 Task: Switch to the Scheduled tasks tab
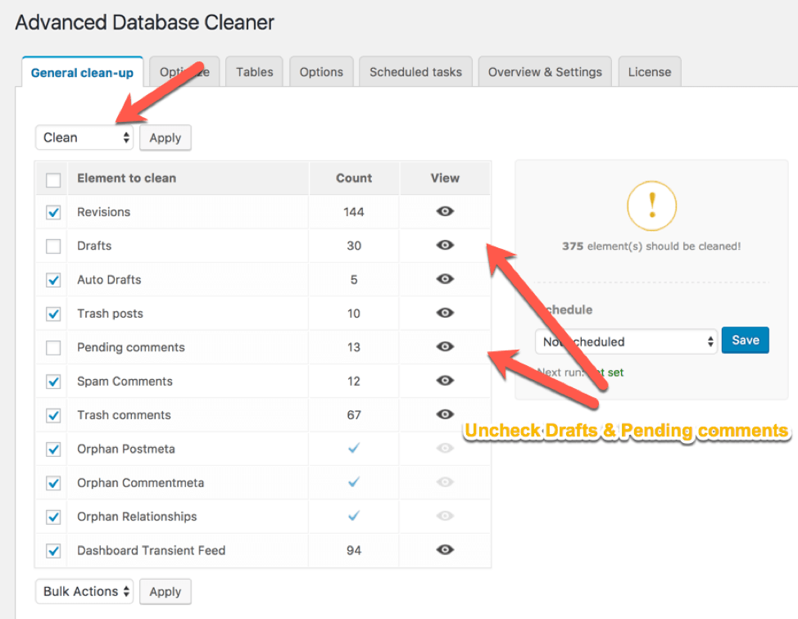coord(415,71)
